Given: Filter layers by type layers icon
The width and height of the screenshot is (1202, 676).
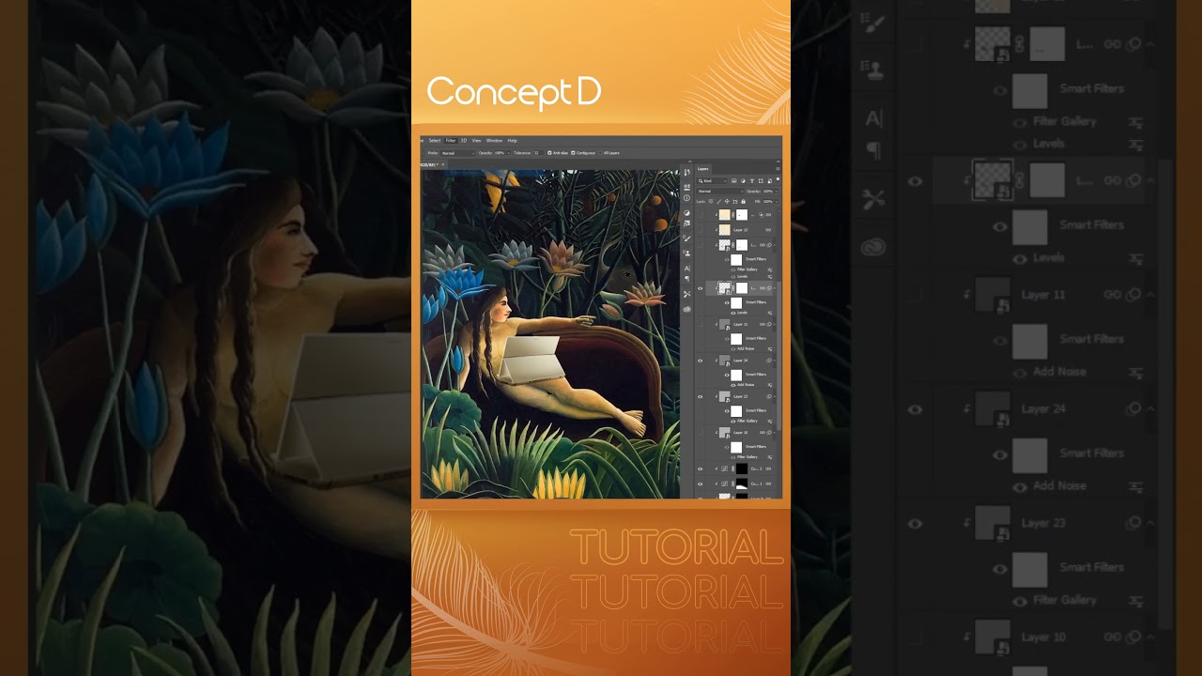Looking at the screenshot, I should (x=752, y=181).
